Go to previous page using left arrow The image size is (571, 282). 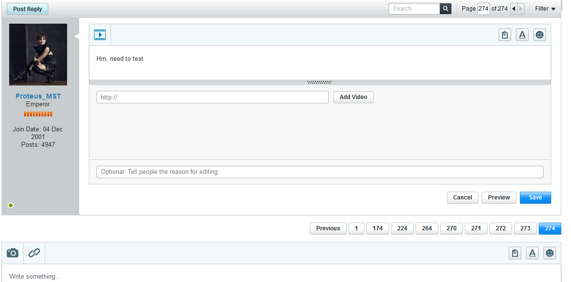(x=513, y=9)
